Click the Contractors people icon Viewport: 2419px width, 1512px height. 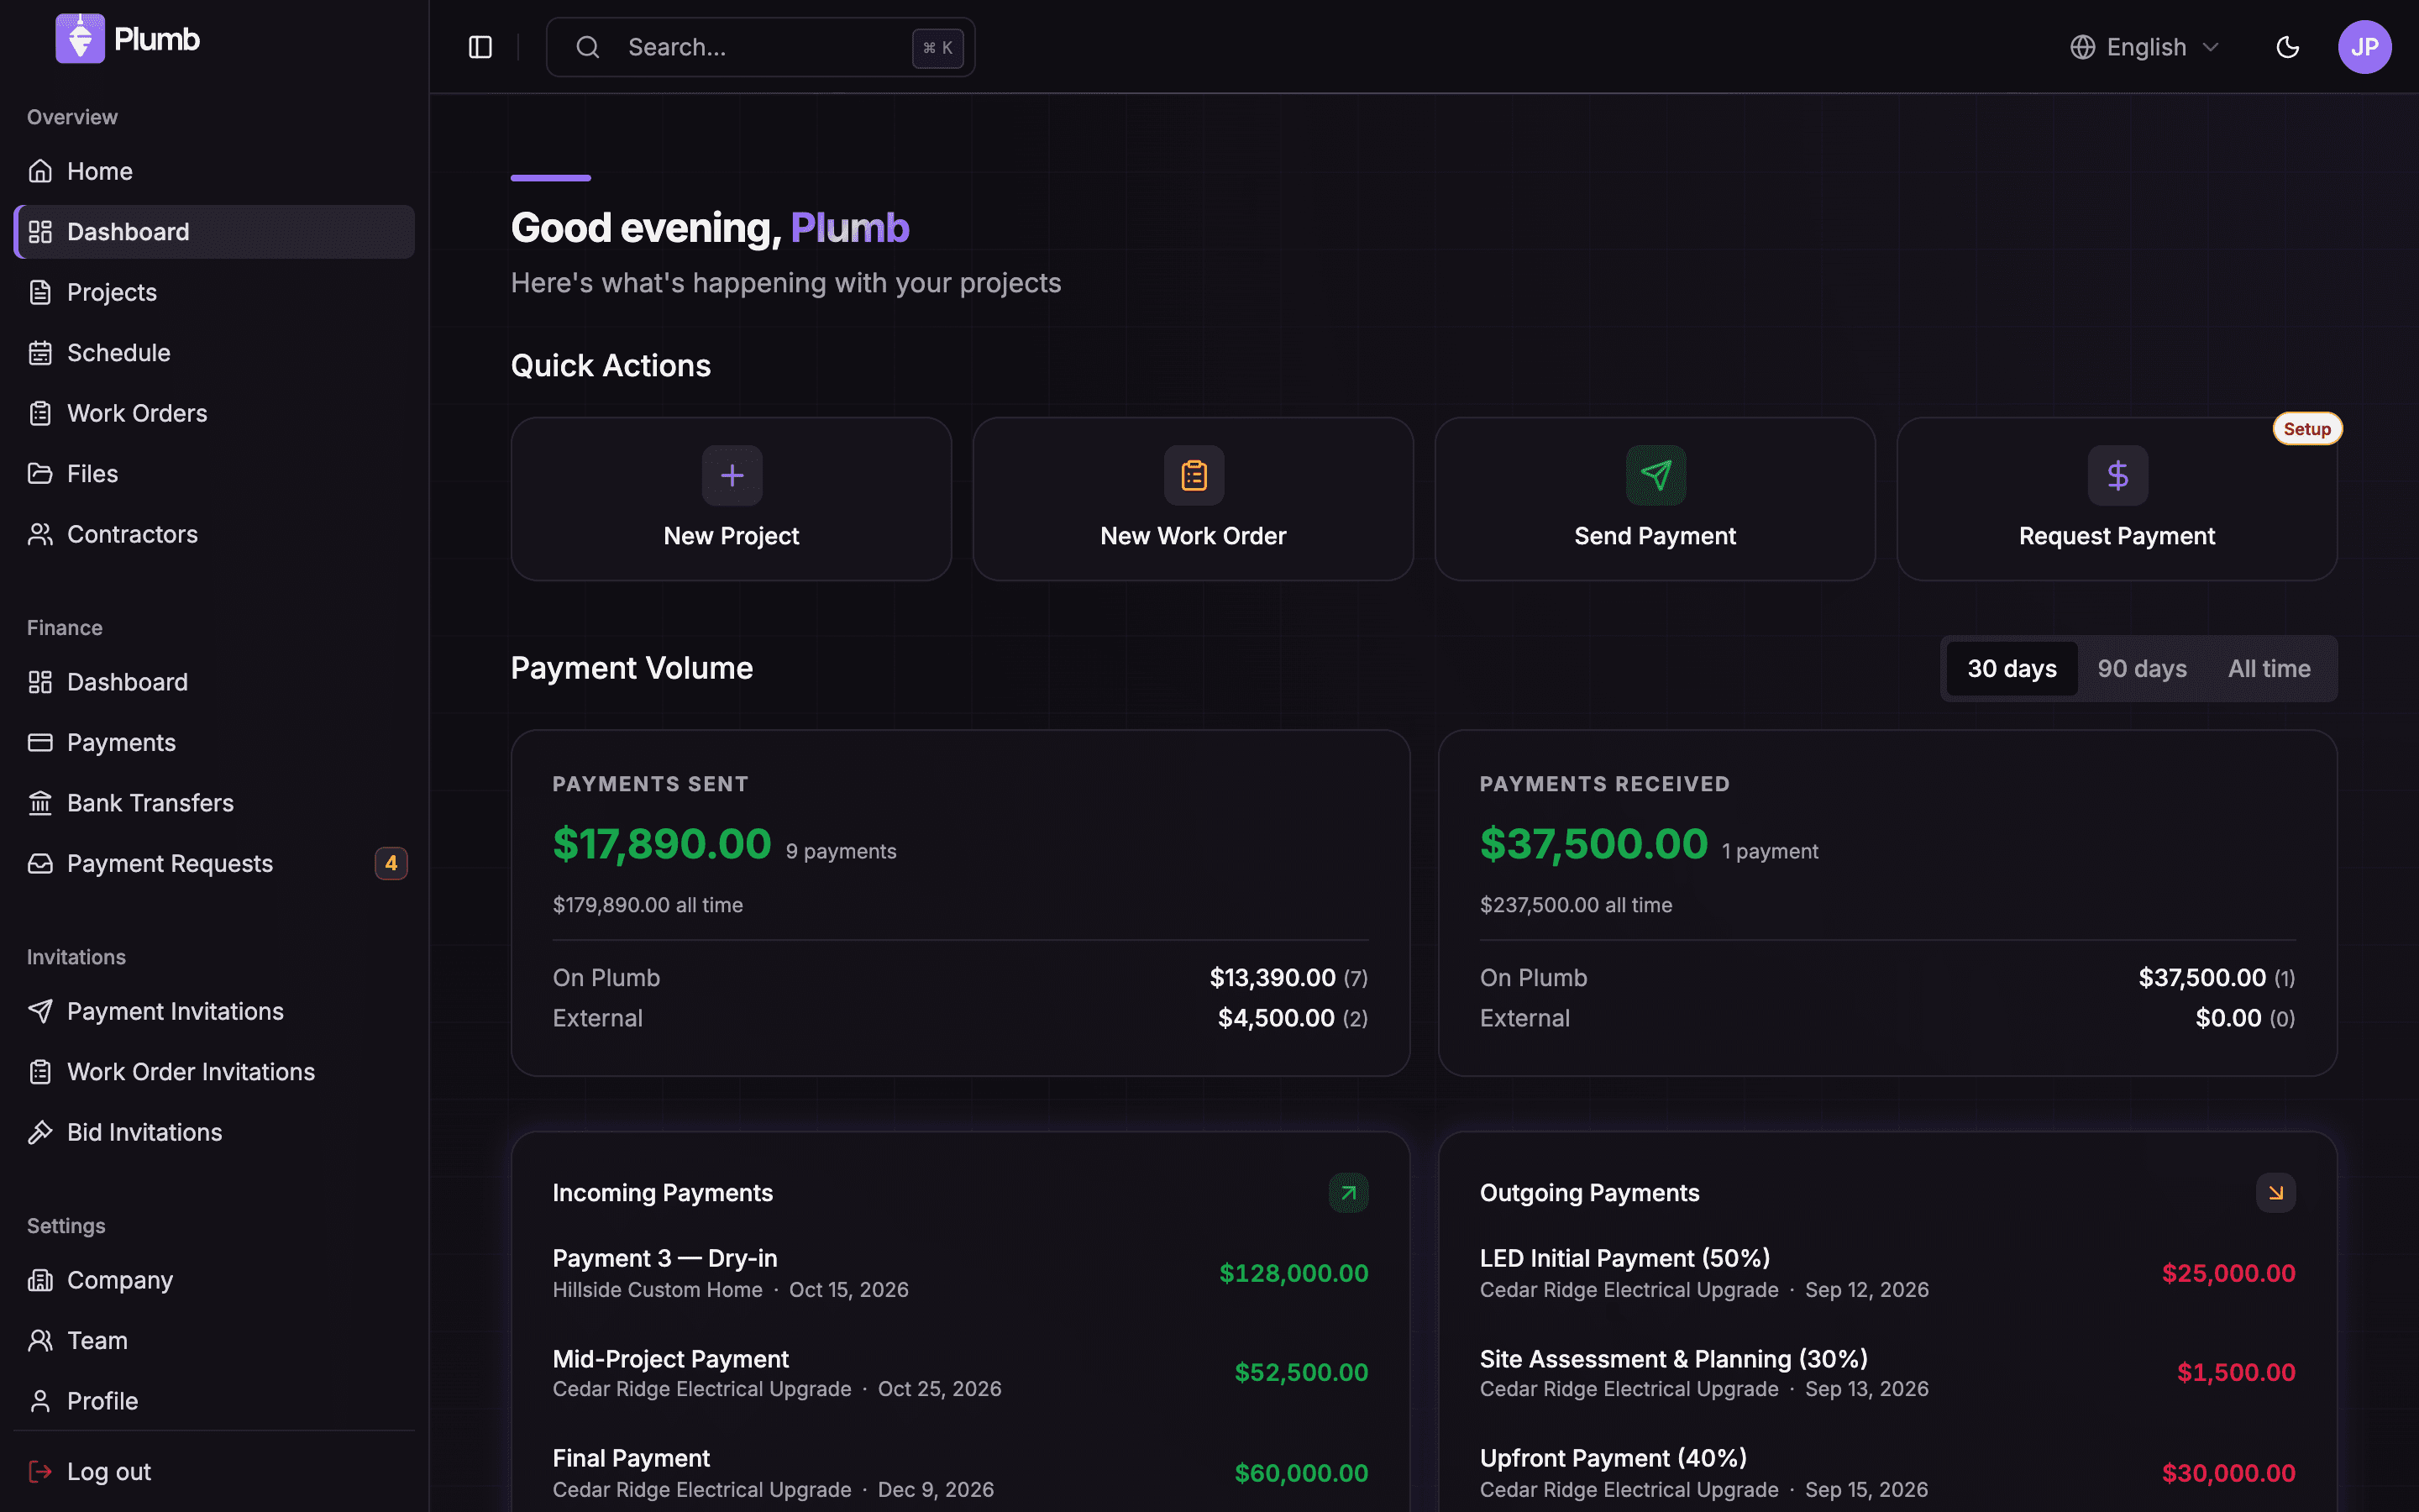click(40, 534)
